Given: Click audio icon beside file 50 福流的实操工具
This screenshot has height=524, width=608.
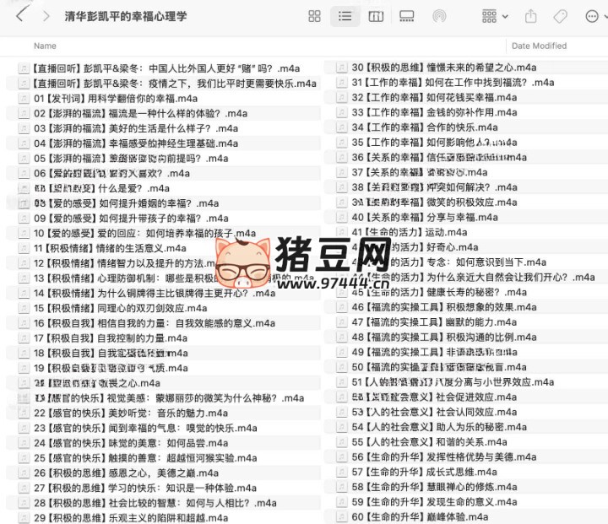Looking at the screenshot, I should point(342,367).
